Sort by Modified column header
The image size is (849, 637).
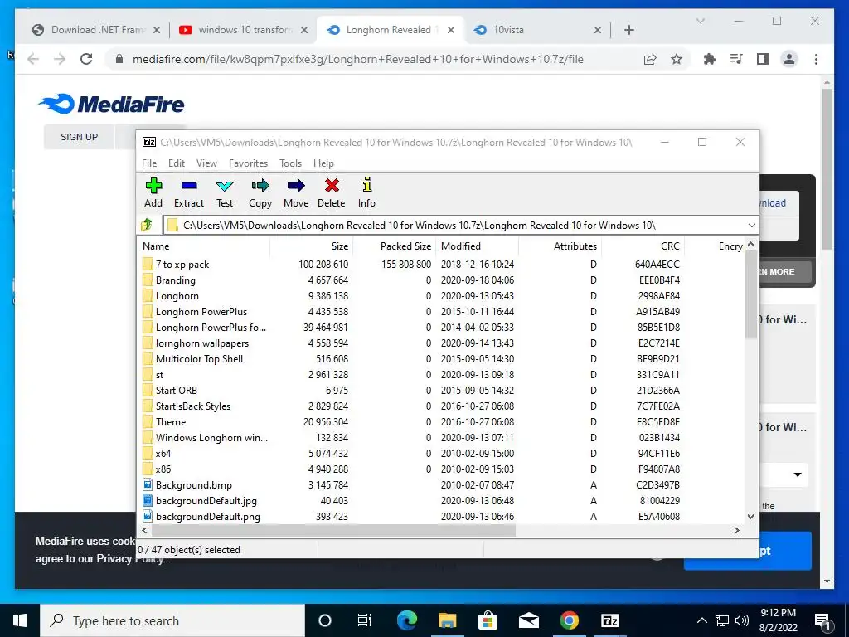478,246
